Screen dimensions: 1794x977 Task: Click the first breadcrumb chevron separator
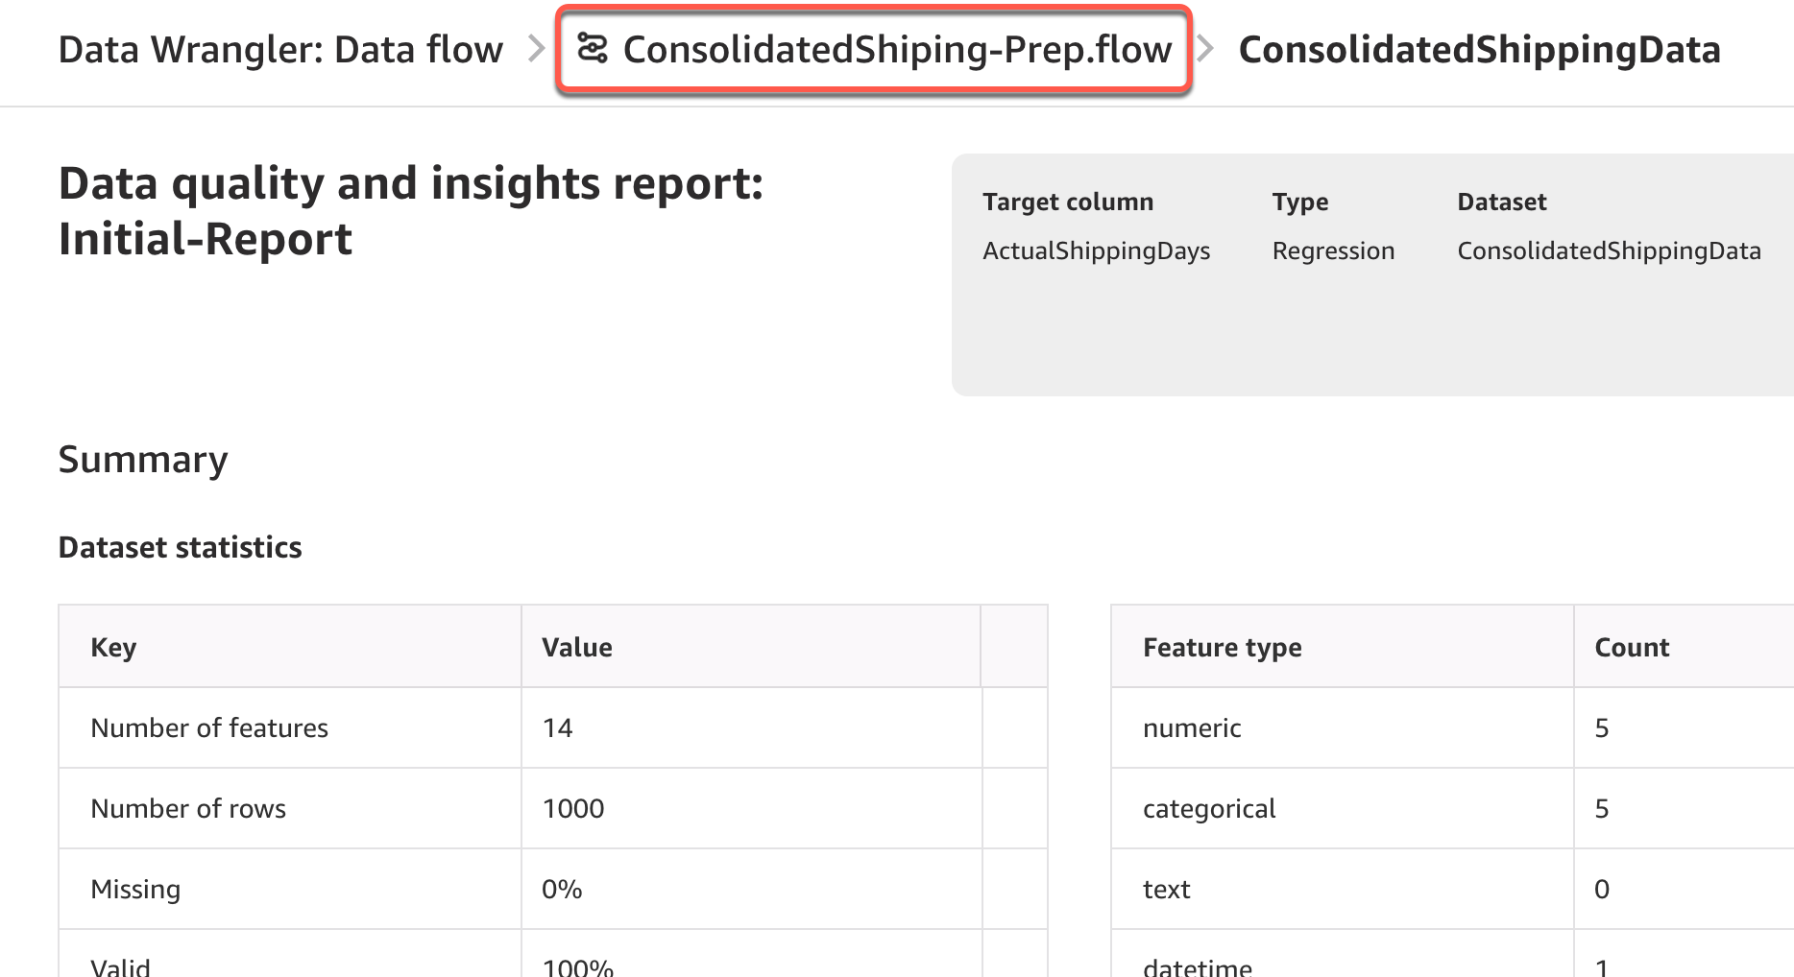(536, 49)
